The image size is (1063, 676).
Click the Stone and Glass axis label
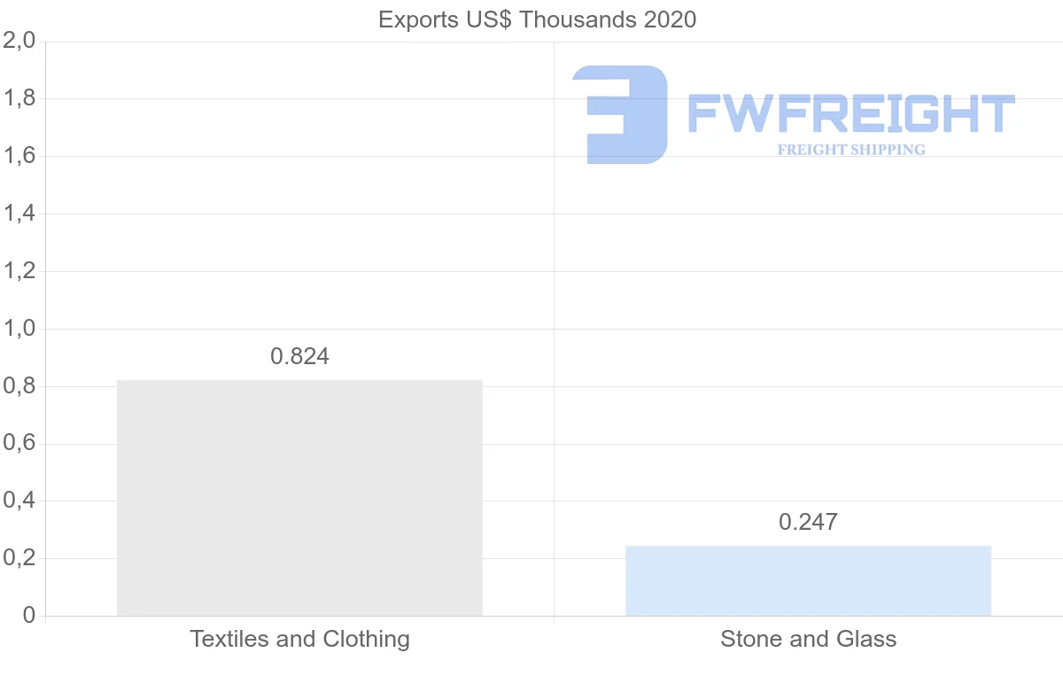tap(808, 639)
